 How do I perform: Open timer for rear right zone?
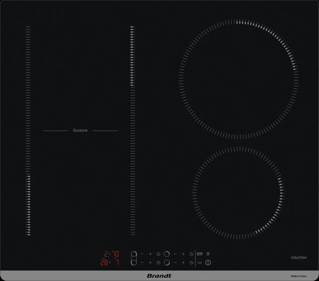click(x=191, y=254)
